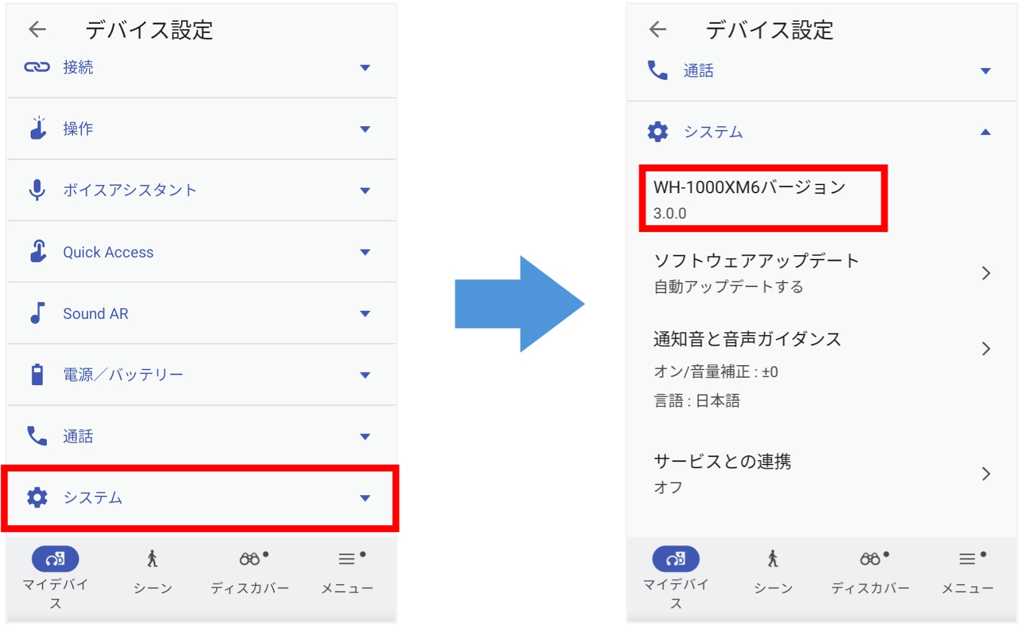Image resolution: width=1023 pixels, height=627 pixels.
Task: Tap the back arrow on right screen
Action: [658, 29]
